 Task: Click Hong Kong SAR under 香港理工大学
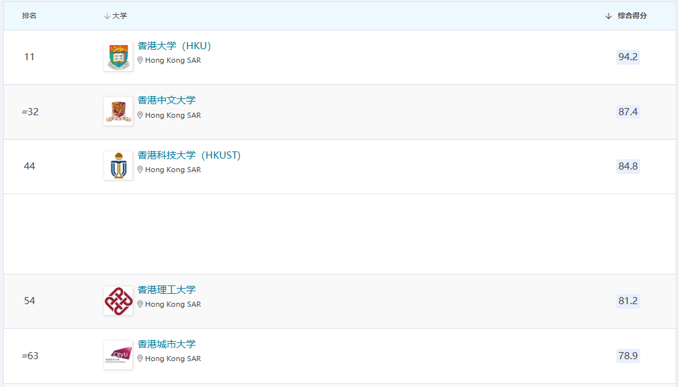tap(173, 304)
